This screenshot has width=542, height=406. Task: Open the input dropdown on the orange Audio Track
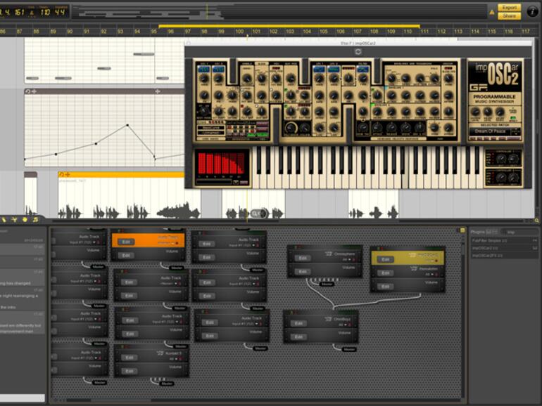point(167,242)
